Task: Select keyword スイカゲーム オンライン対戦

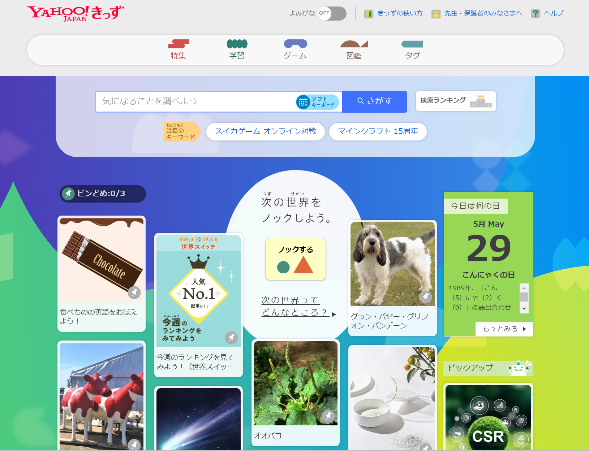Action: click(x=265, y=131)
